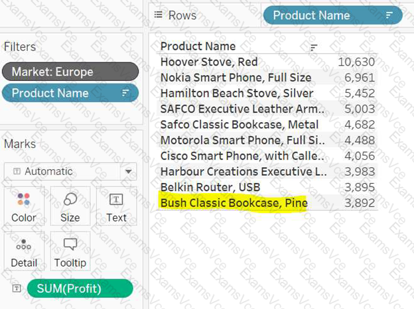The height and width of the screenshot is (309, 414).
Task: Select the Product Name filter pill
Action: pos(70,93)
